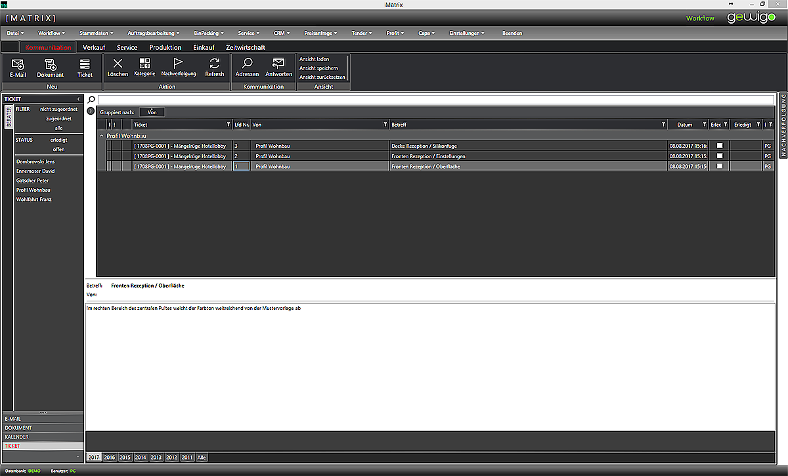Screen dimensions: 788x476
Task: Filter tickets by nicht zugeordnet
Action: pyautogui.click(x=58, y=109)
